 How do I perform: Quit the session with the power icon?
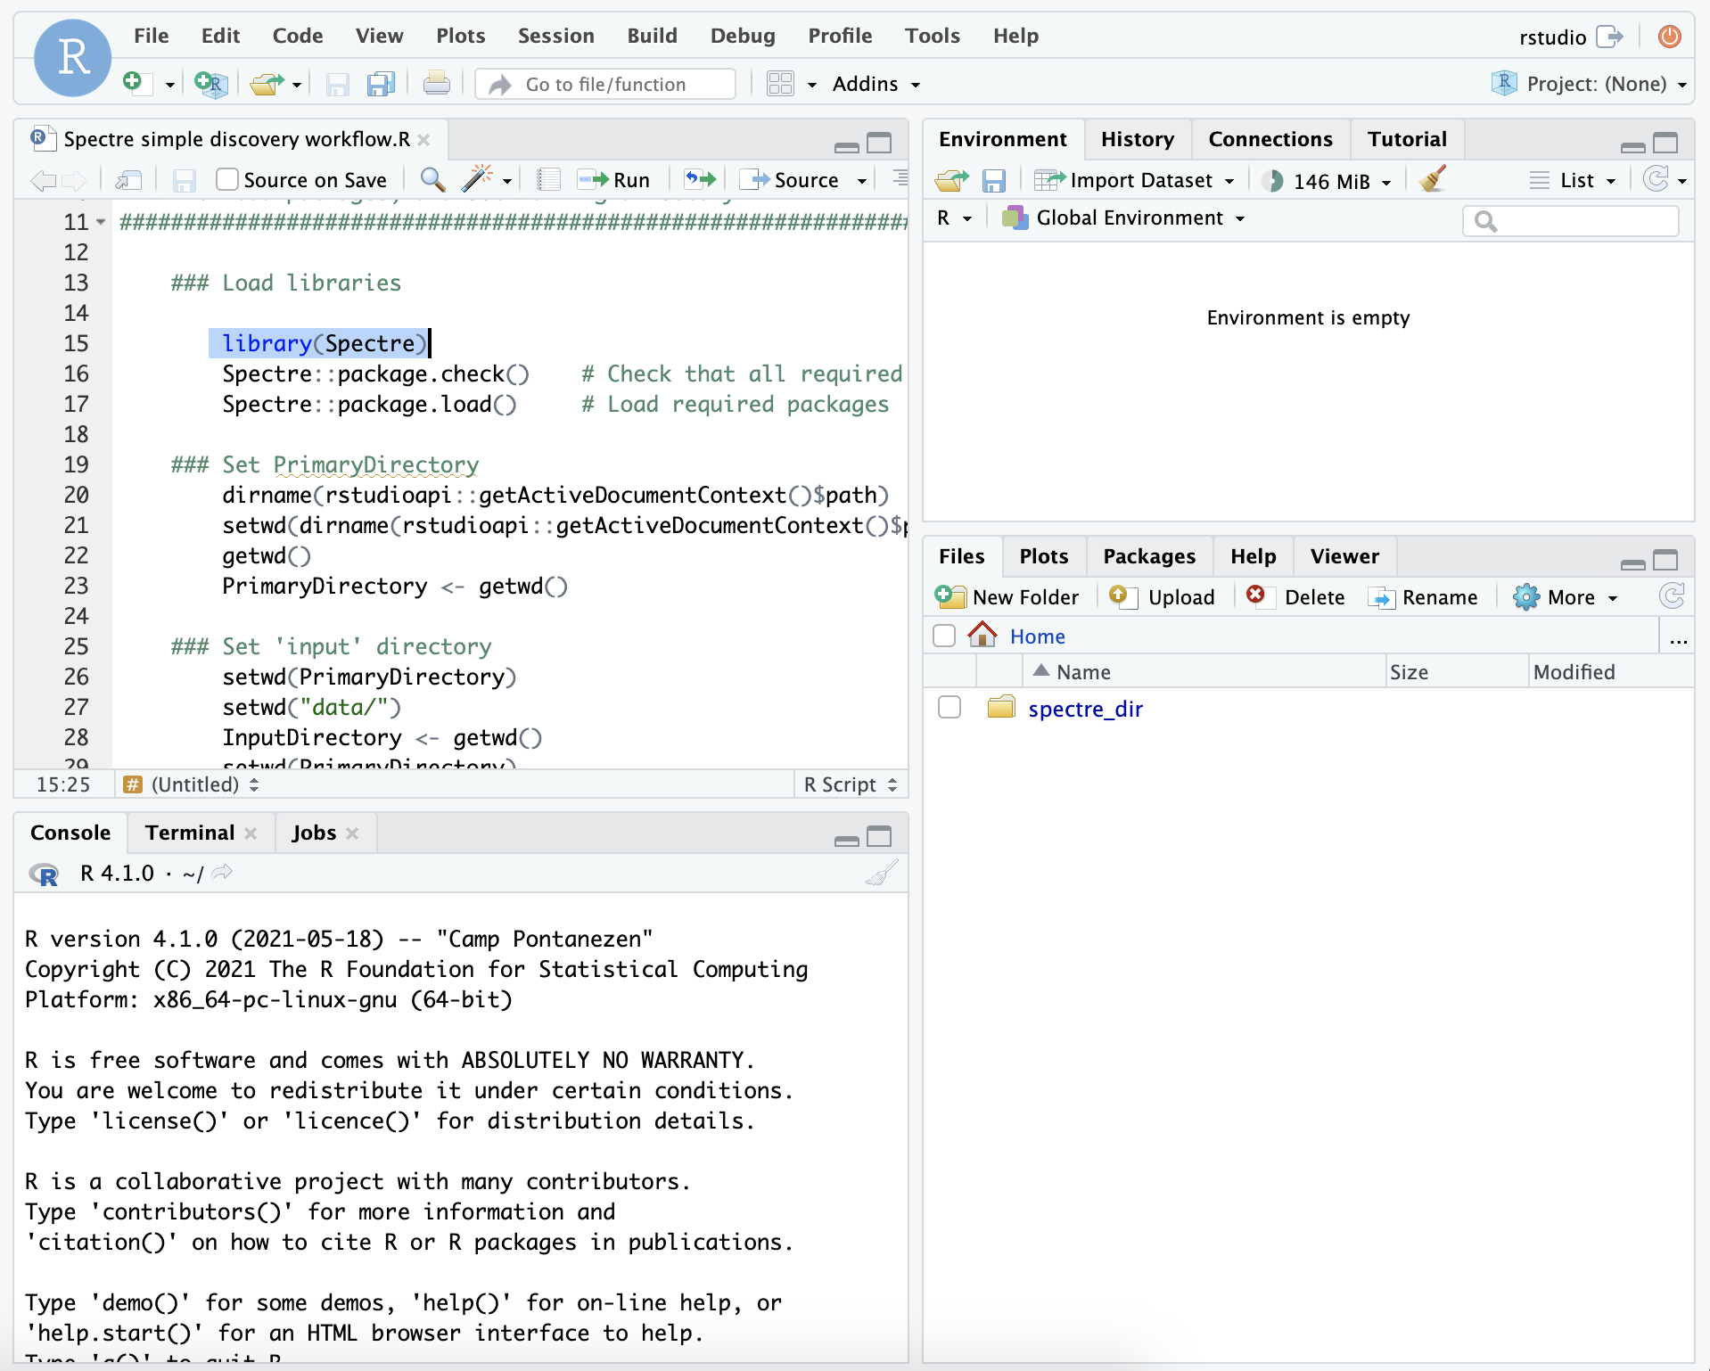tap(1669, 37)
